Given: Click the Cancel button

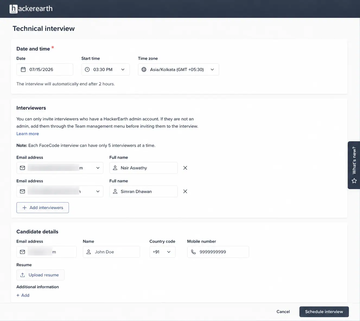Looking at the screenshot, I should 283,312.
